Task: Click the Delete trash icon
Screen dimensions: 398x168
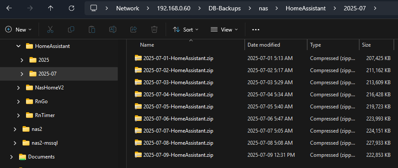Action: point(154,30)
